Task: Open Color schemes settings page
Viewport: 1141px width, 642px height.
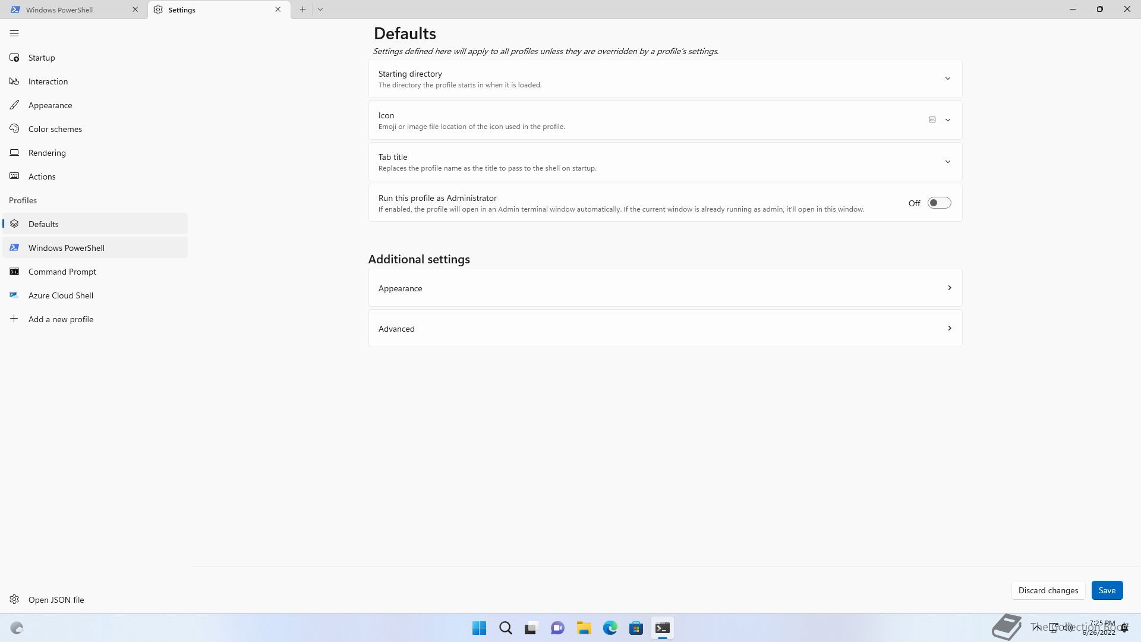Action: 95,129
